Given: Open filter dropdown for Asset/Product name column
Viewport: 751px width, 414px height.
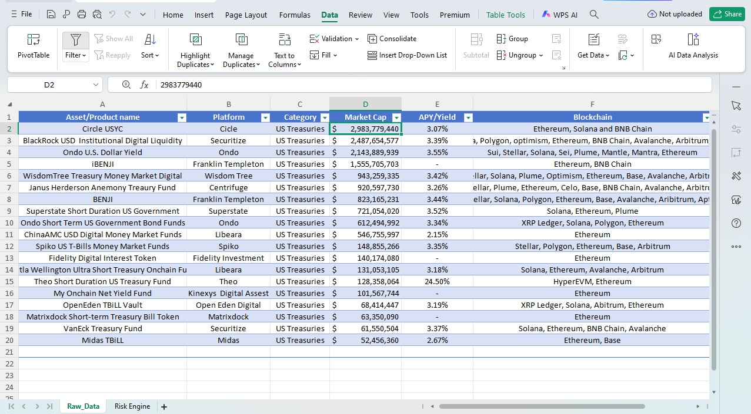Looking at the screenshot, I should tap(182, 117).
